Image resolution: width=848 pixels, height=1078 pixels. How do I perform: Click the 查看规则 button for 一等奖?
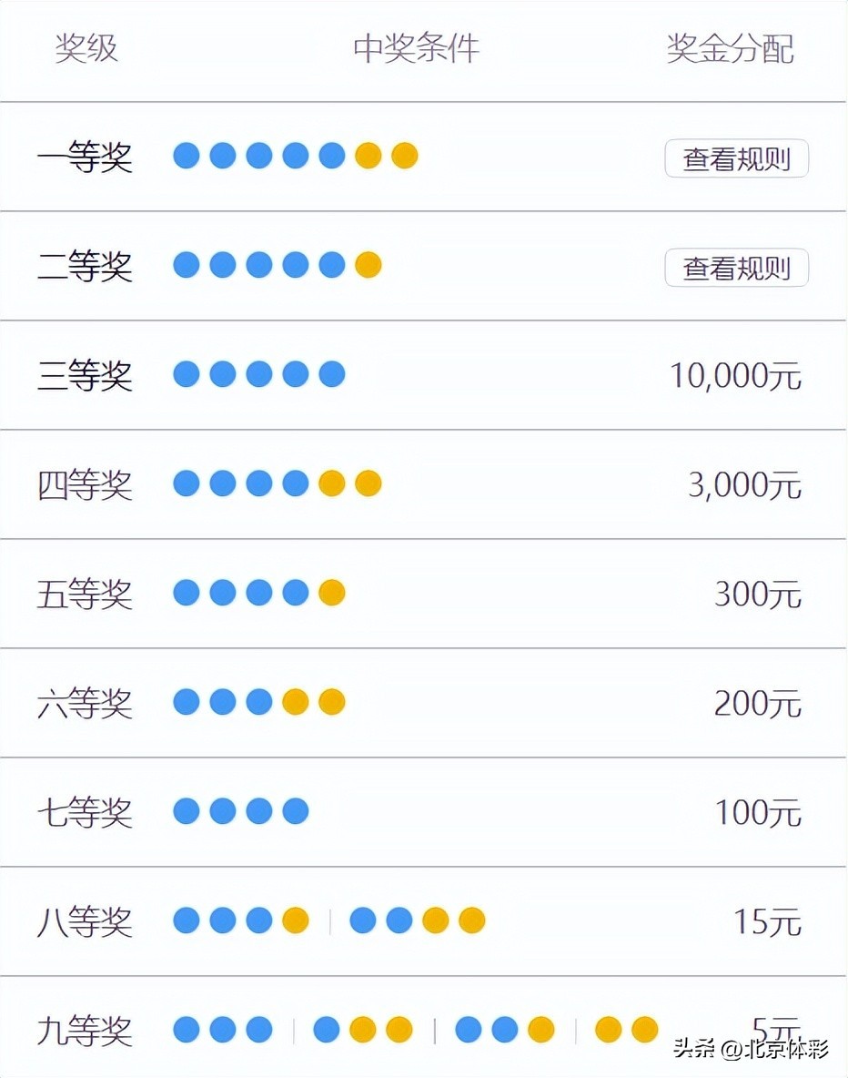tap(736, 158)
